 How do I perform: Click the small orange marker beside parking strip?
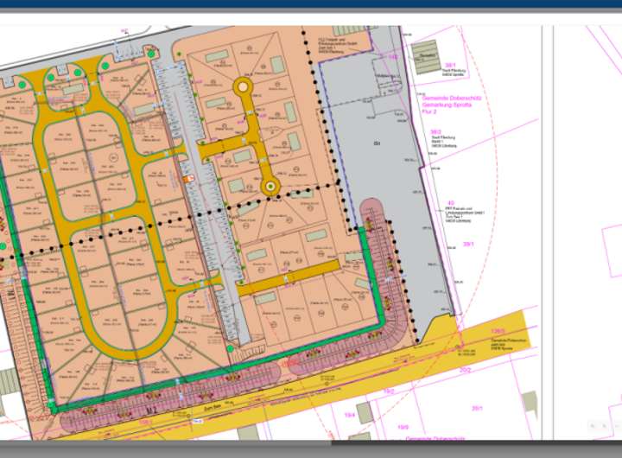(x=189, y=177)
